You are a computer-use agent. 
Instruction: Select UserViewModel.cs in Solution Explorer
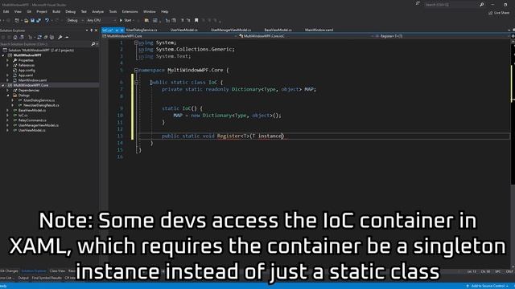point(29,130)
